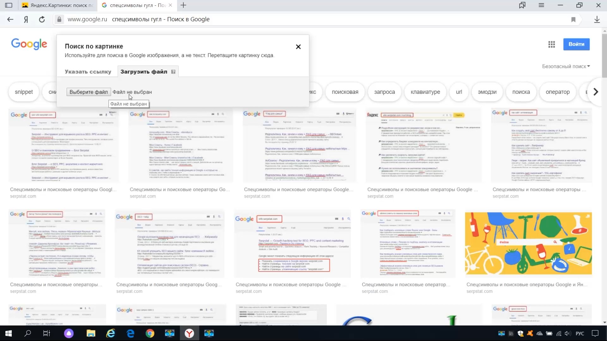Open Google Chrome from the taskbar
607x341 pixels.
pyautogui.click(x=150, y=333)
